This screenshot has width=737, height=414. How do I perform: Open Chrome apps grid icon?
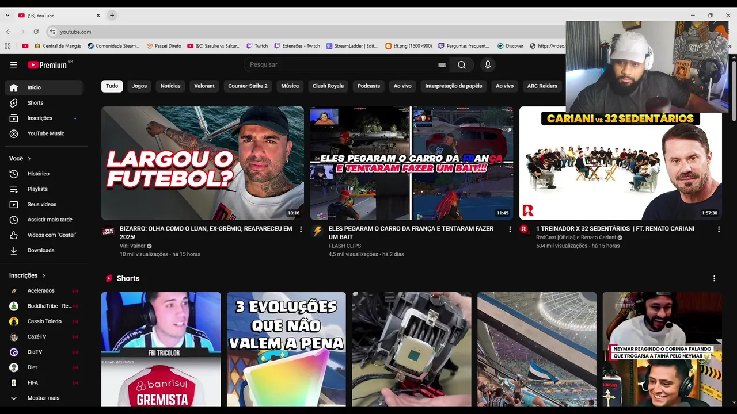[x=7, y=46]
